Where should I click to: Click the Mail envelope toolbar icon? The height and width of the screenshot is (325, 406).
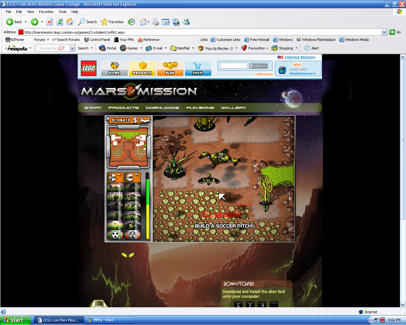pos(143,22)
